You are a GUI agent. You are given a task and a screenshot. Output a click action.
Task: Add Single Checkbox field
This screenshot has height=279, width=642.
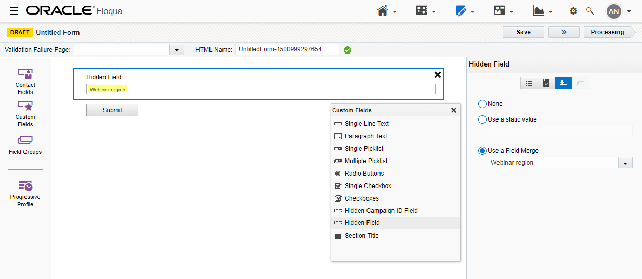[395, 186]
